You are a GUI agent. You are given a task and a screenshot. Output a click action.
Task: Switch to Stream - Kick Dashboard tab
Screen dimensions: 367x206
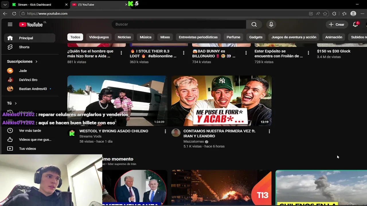tap(34, 5)
